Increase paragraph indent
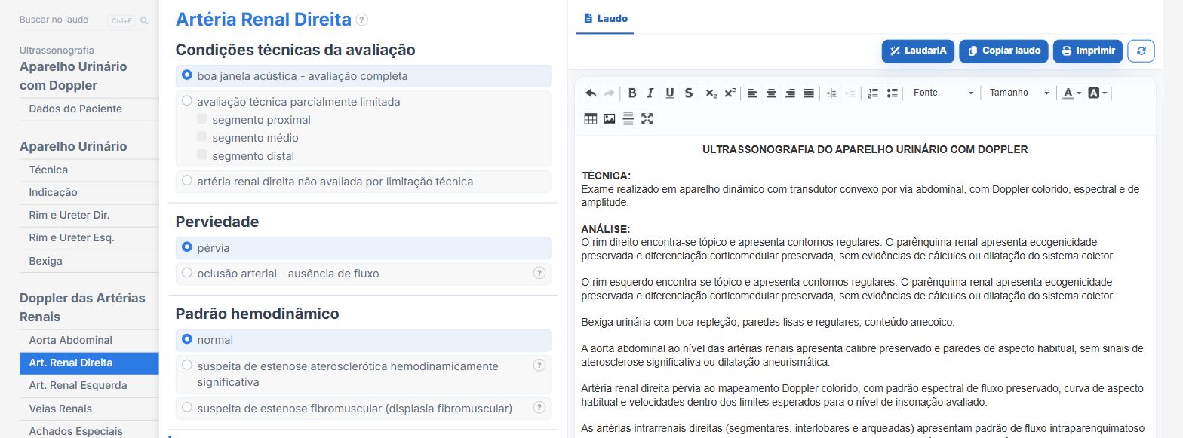Screen dimensions: 1183x438 831,93
